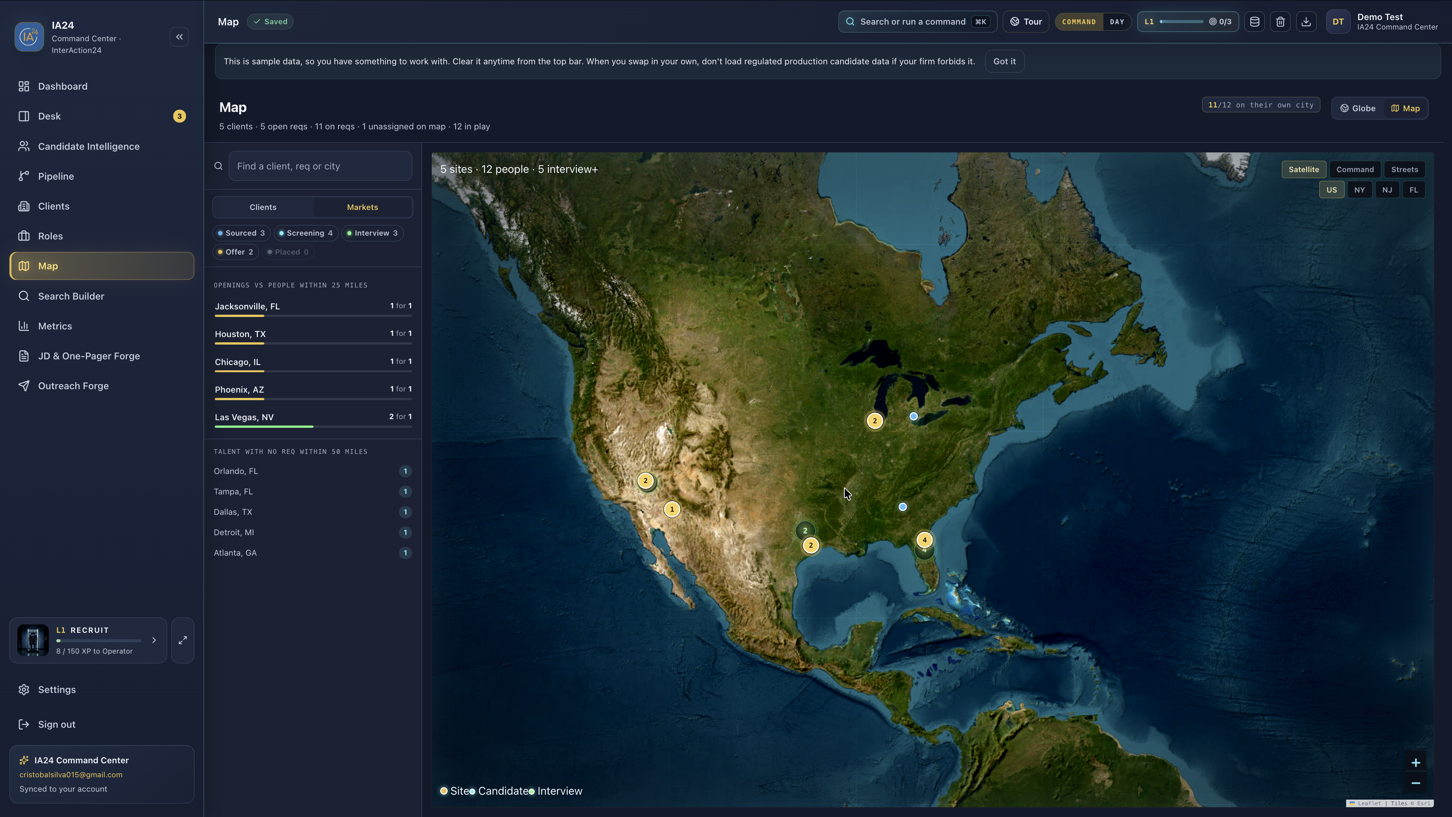Image resolution: width=1452 pixels, height=817 pixels.
Task: Switch to DAY mode
Action: coord(1117,22)
